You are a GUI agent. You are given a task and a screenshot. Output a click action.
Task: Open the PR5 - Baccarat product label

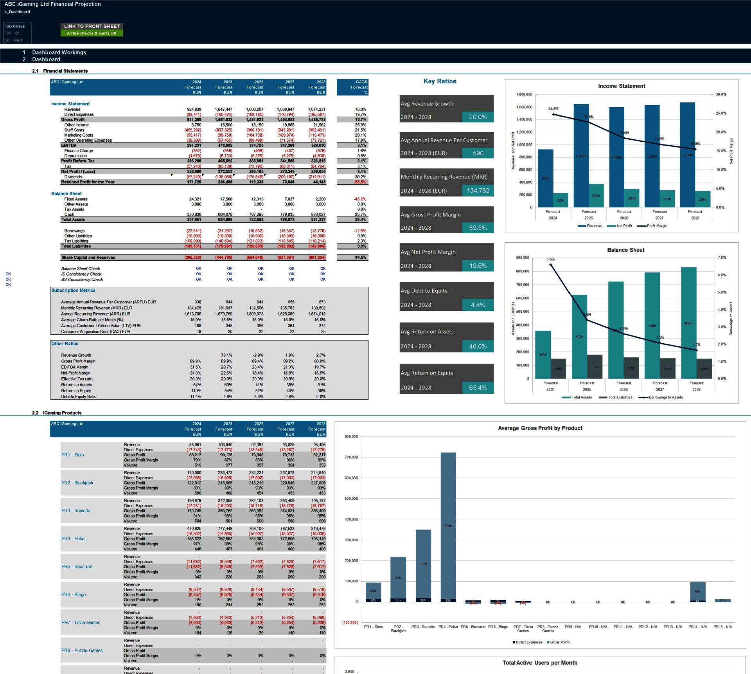(77, 567)
